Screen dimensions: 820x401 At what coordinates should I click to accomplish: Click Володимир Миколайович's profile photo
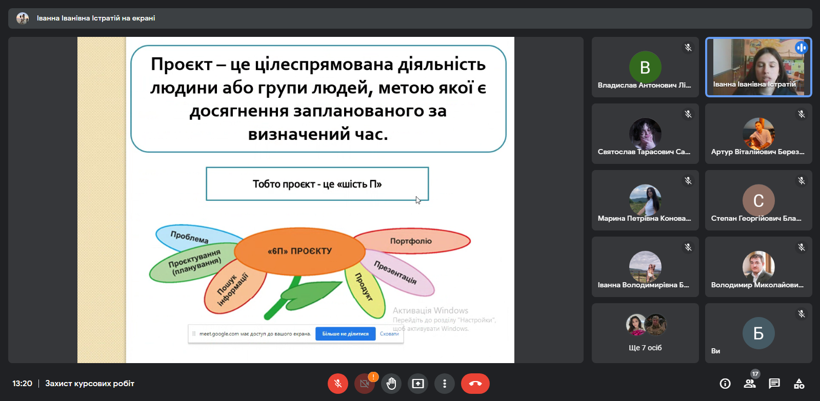click(x=758, y=267)
